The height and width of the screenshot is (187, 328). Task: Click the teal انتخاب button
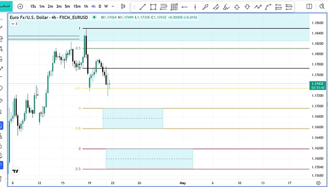point(6,6)
